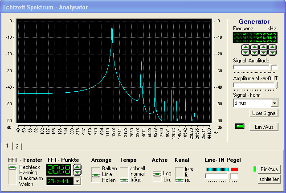Image resolution: width=286 pixels, height=193 pixels.
Task: Set Anzeige display mode to Balken
Action: pyautogui.click(x=109, y=168)
